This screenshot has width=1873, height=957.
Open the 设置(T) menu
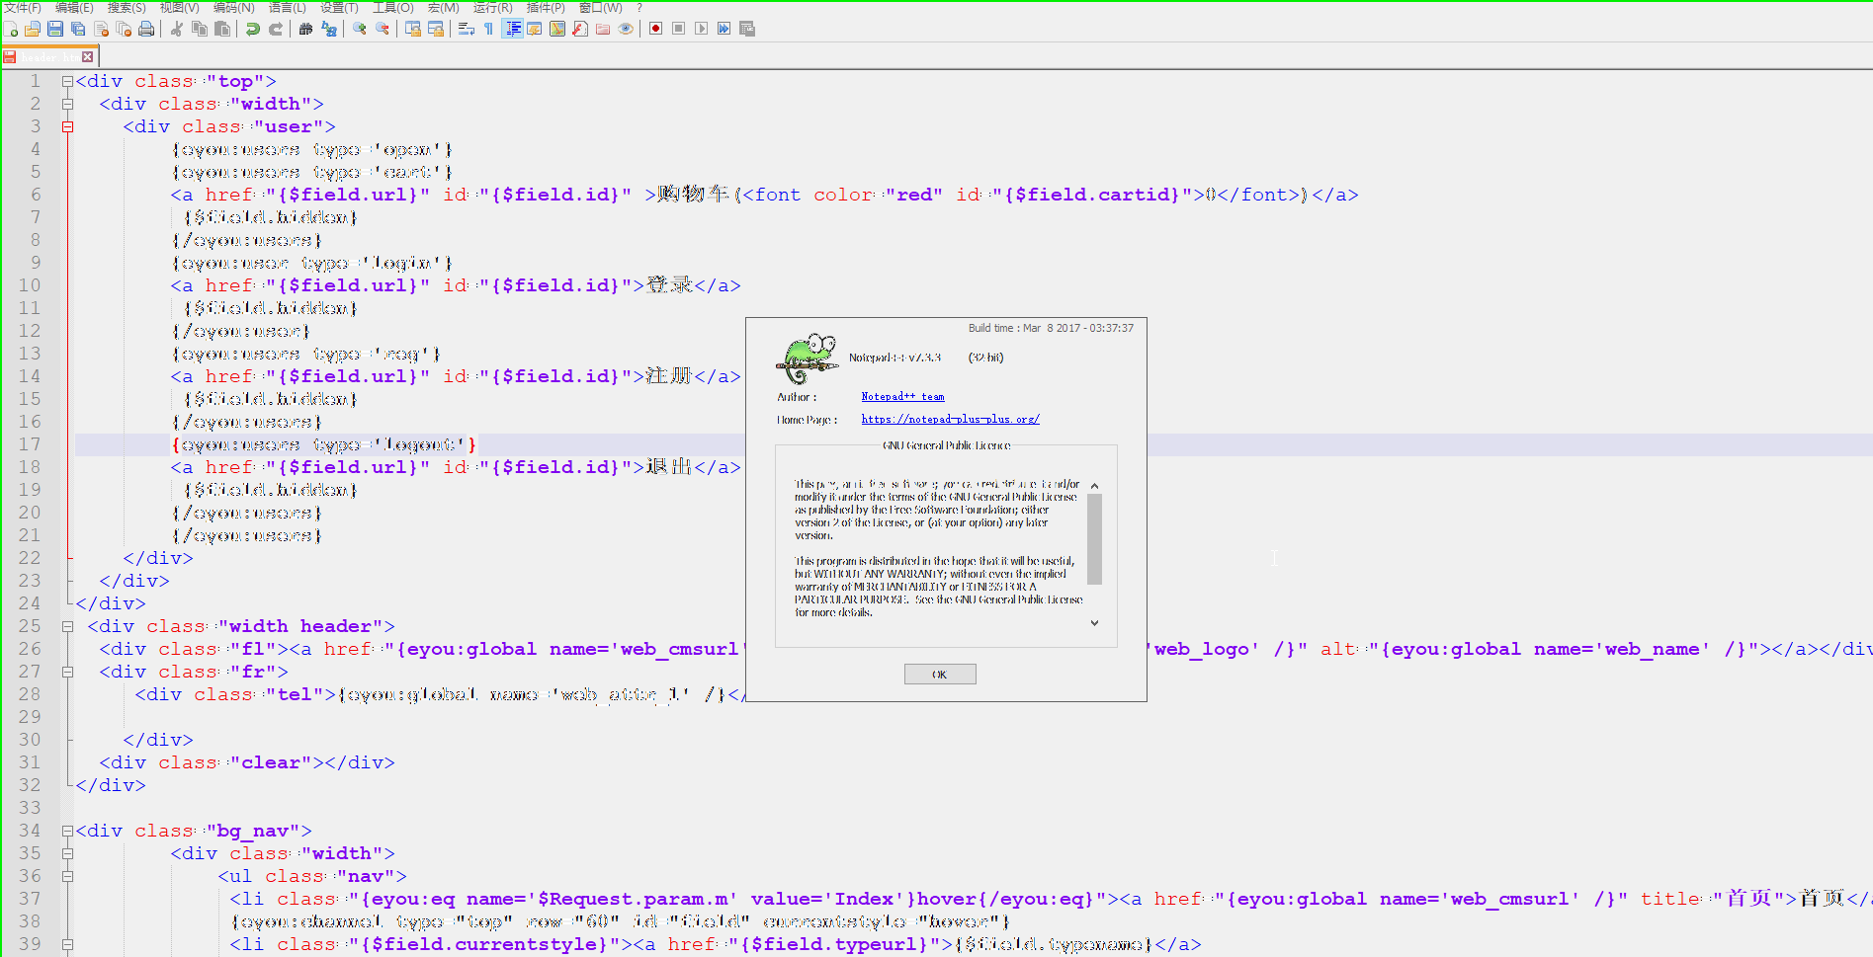click(x=339, y=7)
